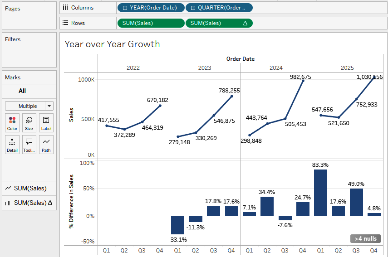Viewport: 388px width, 257px height.
Task: Expand the QUARTER(Order Date) pill
Action: point(193,8)
